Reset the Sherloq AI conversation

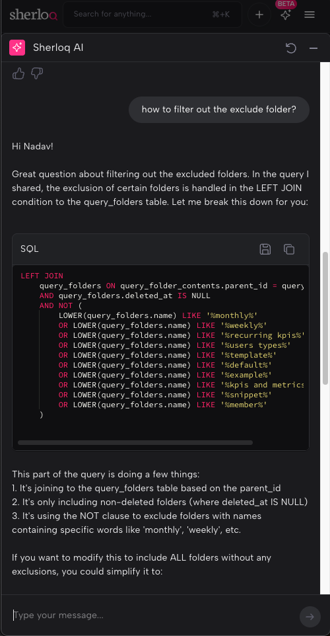290,48
